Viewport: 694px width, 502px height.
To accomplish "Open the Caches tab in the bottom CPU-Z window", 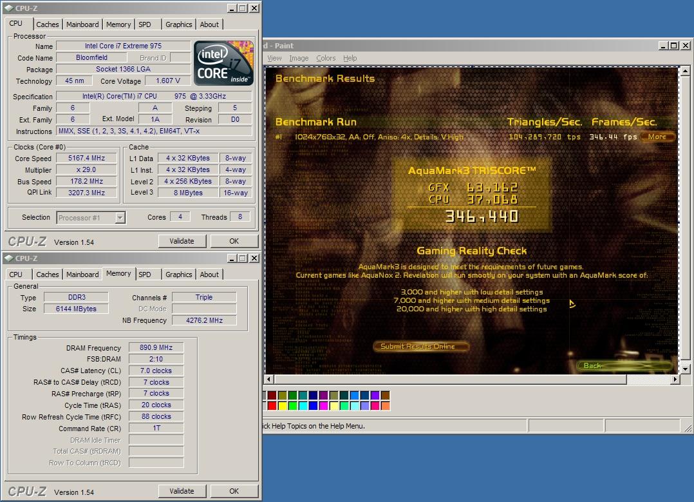I will tap(48, 275).
